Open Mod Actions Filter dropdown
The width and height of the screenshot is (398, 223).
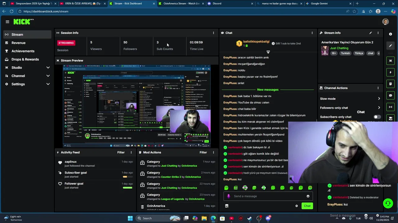(203, 152)
